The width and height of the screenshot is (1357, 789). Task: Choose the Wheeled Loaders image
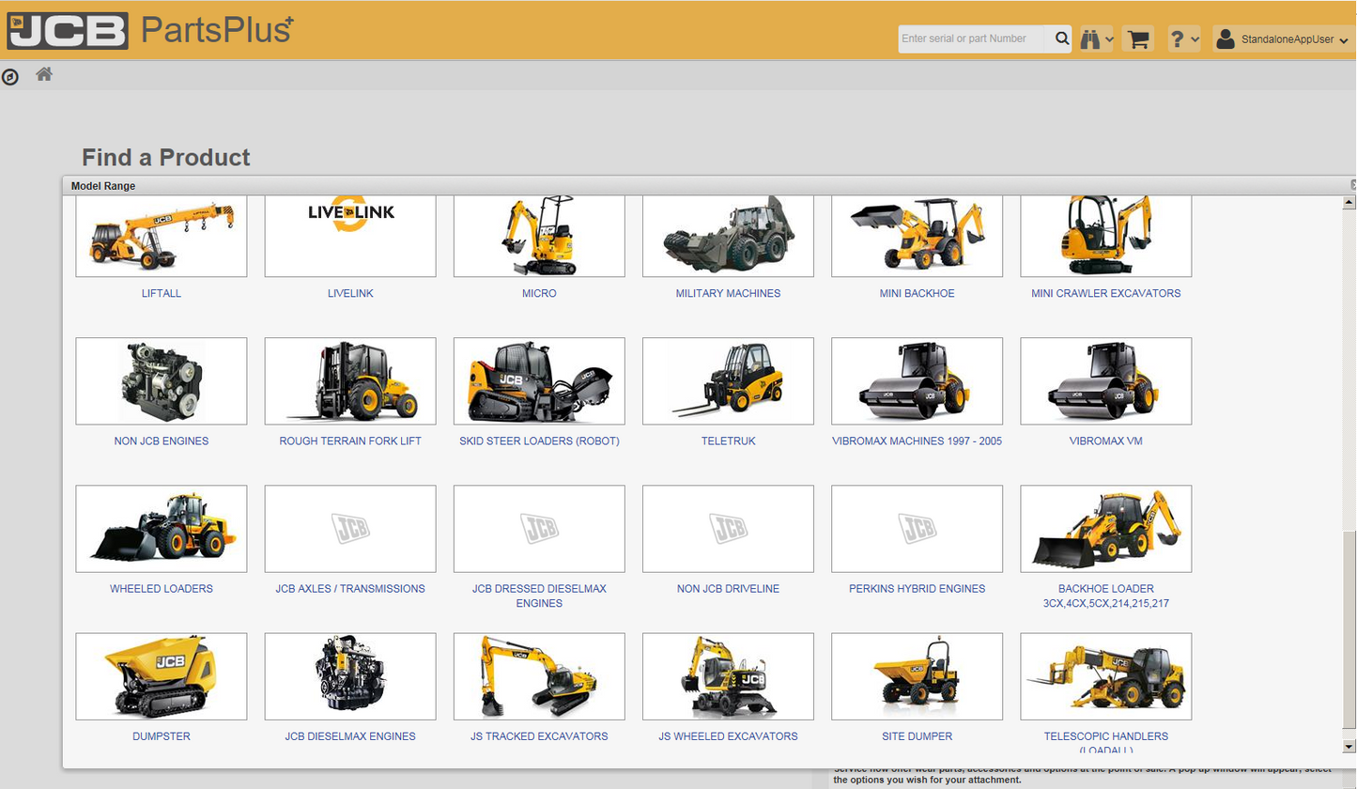tap(162, 529)
